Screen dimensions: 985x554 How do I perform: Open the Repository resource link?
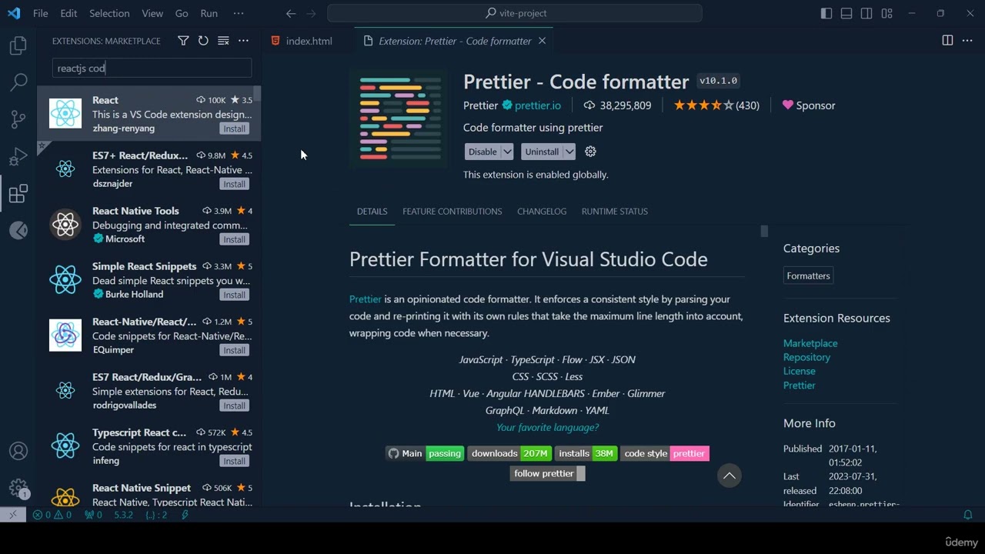point(806,357)
